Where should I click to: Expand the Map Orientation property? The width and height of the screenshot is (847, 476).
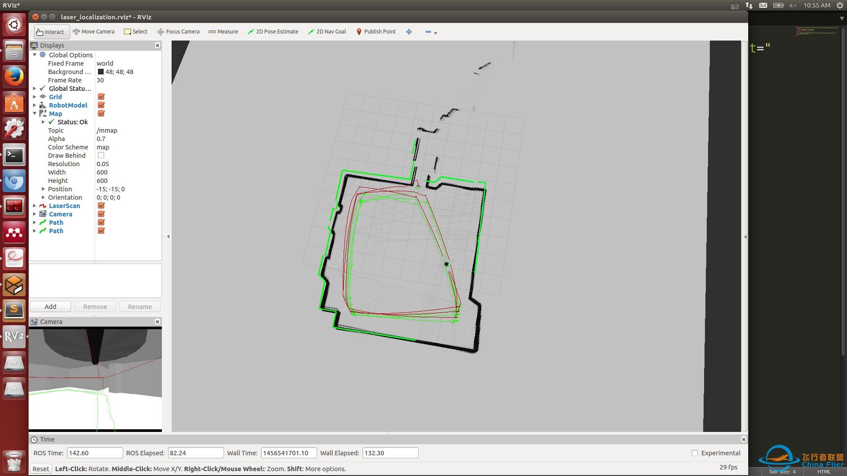coord(44,197)
